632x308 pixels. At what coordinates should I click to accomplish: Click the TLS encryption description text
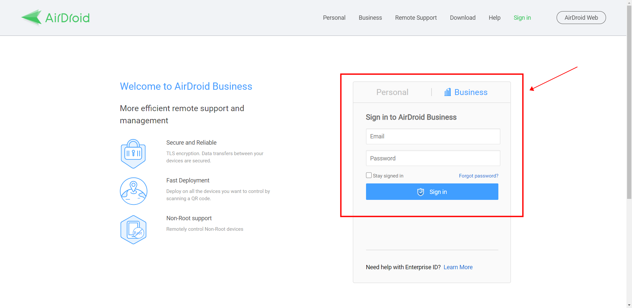[x=215, y=157]
